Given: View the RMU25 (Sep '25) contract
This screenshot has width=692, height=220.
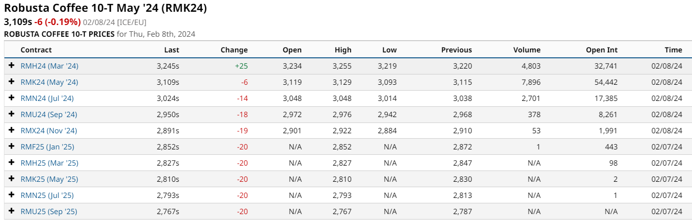Looking at the screenshot, I should [49, 212].
